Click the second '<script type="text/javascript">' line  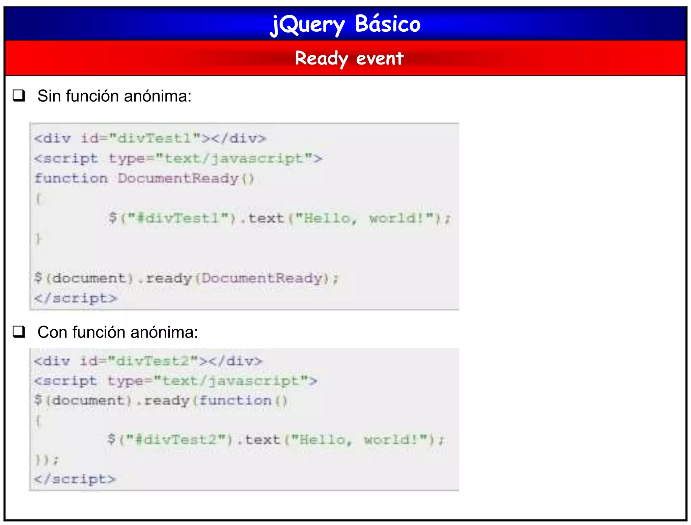(x=175, y=381)
